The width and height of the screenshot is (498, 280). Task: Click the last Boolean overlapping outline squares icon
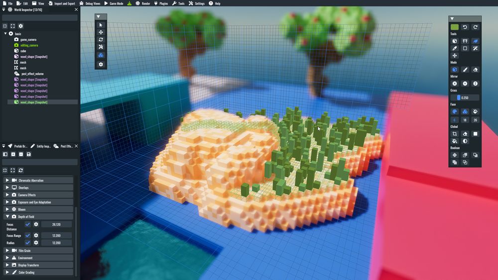click(x=465, y=162)
